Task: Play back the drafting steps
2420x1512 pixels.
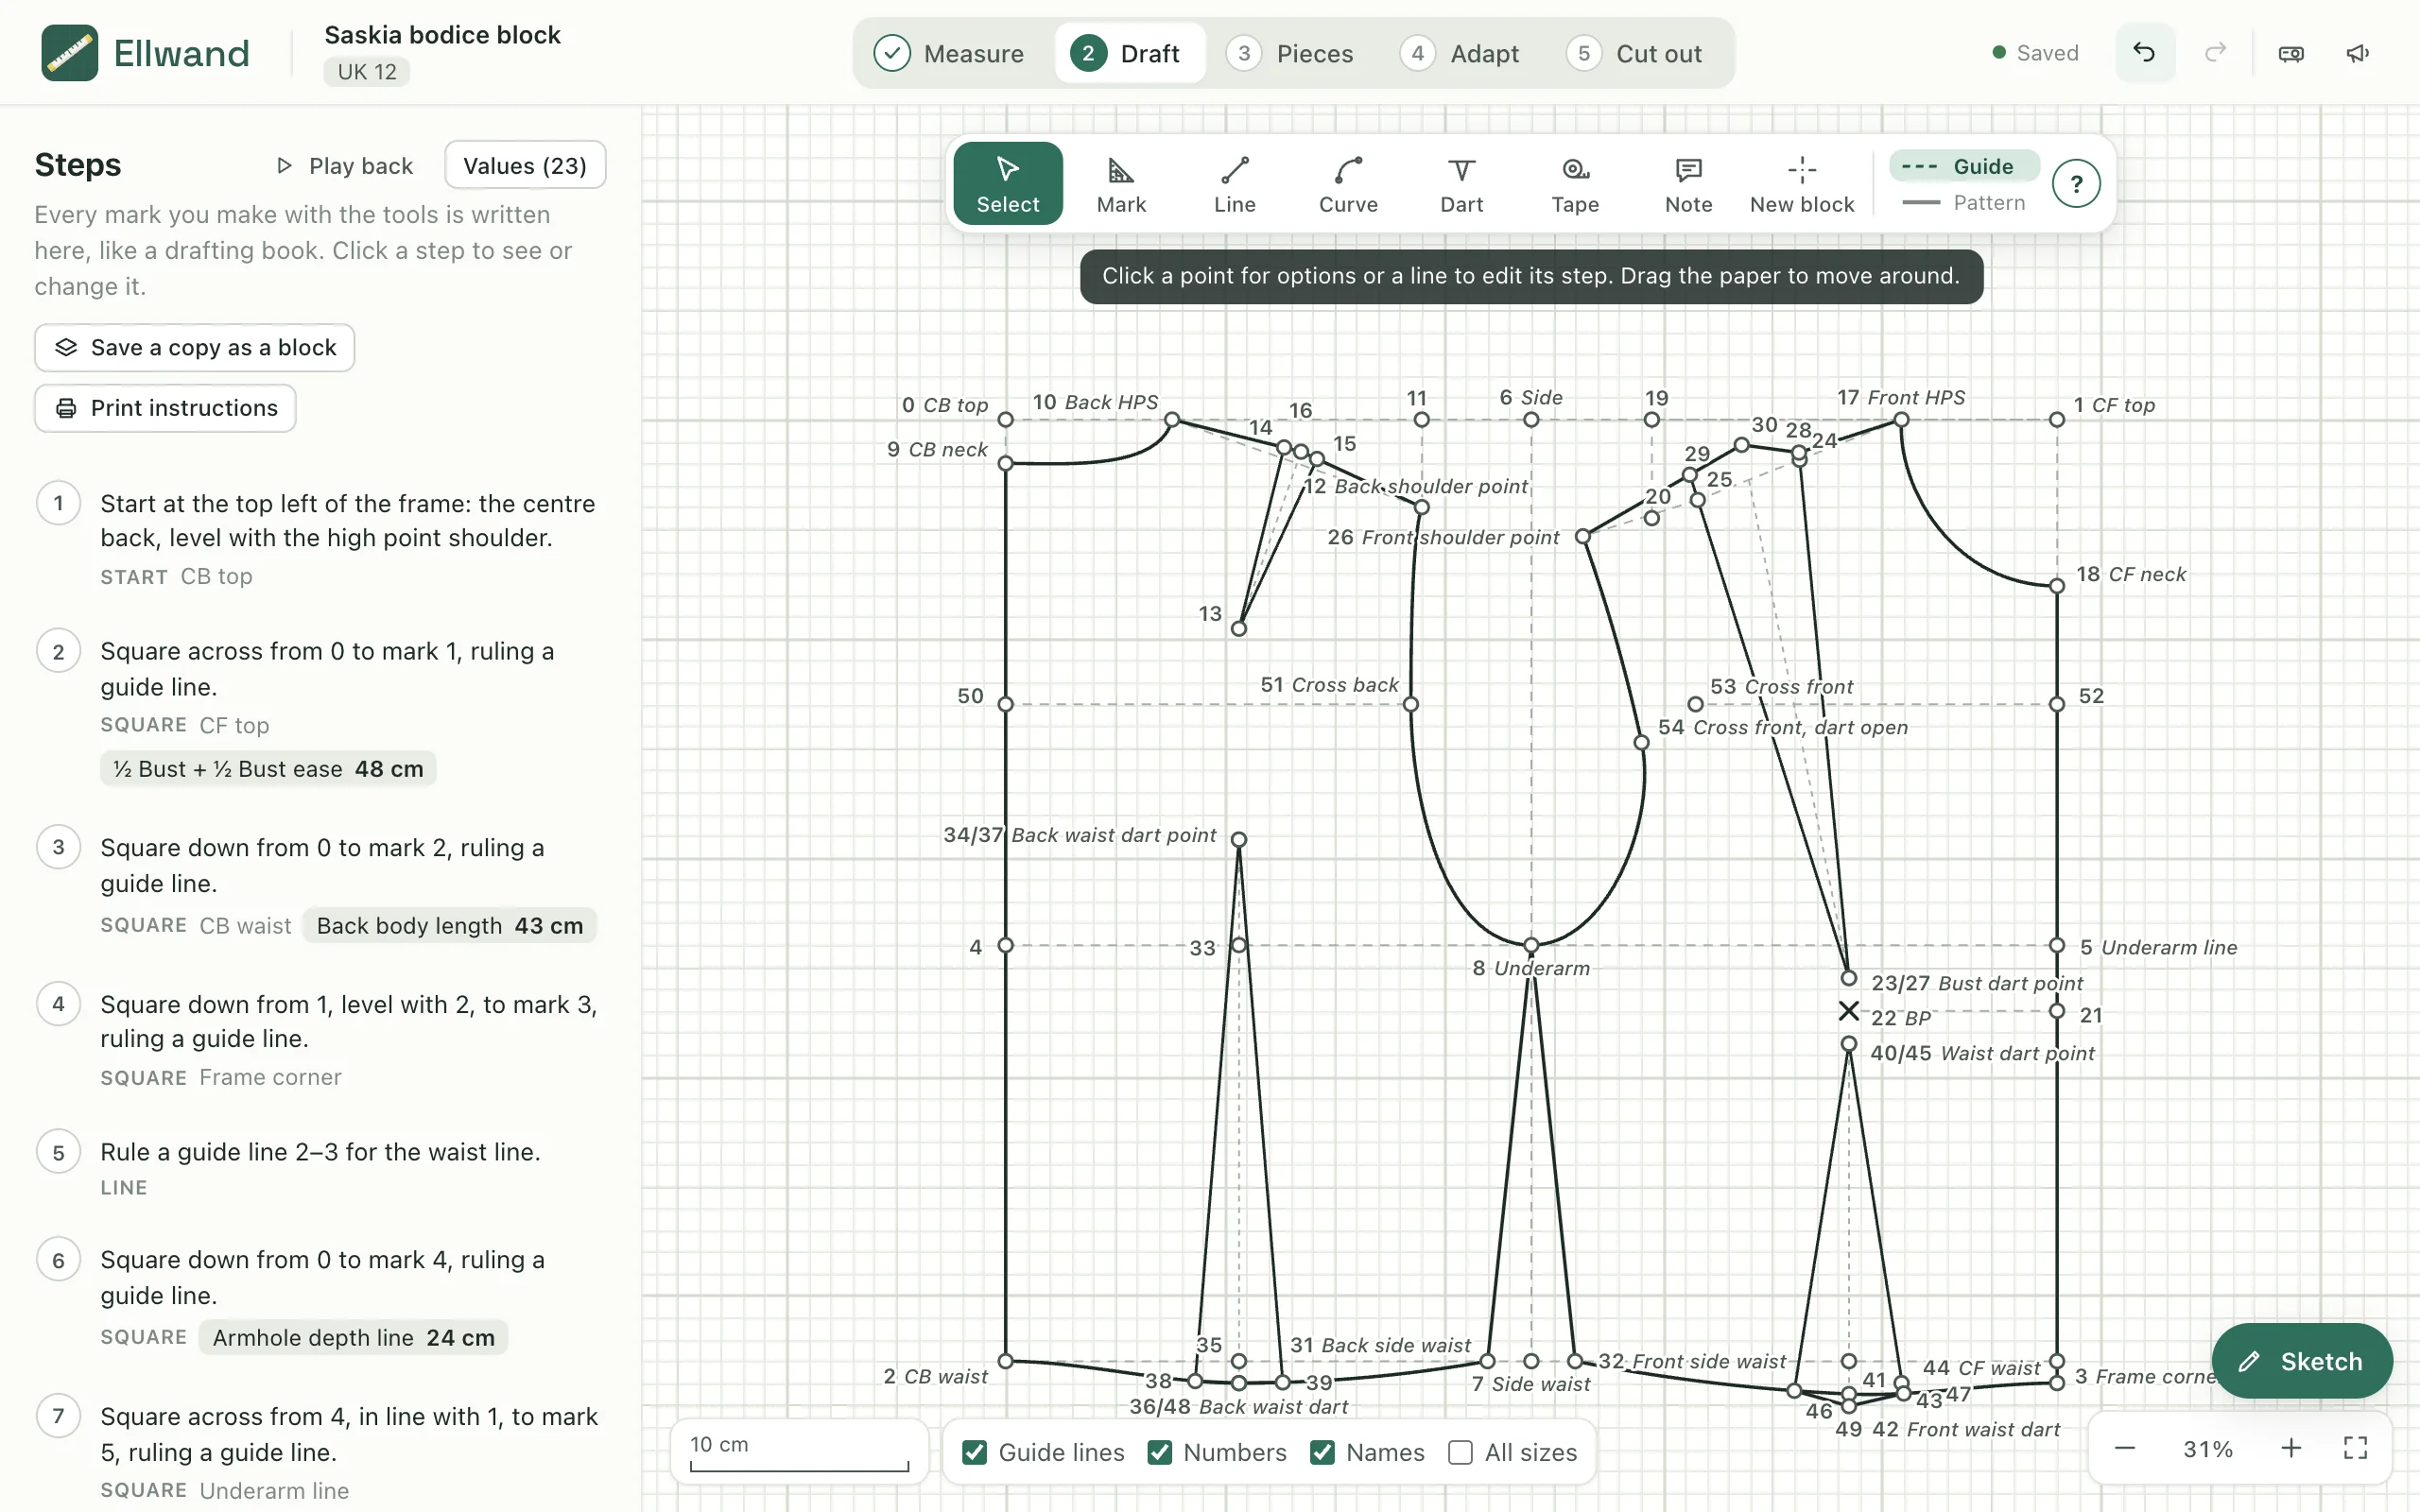Action: pos(344,165)
